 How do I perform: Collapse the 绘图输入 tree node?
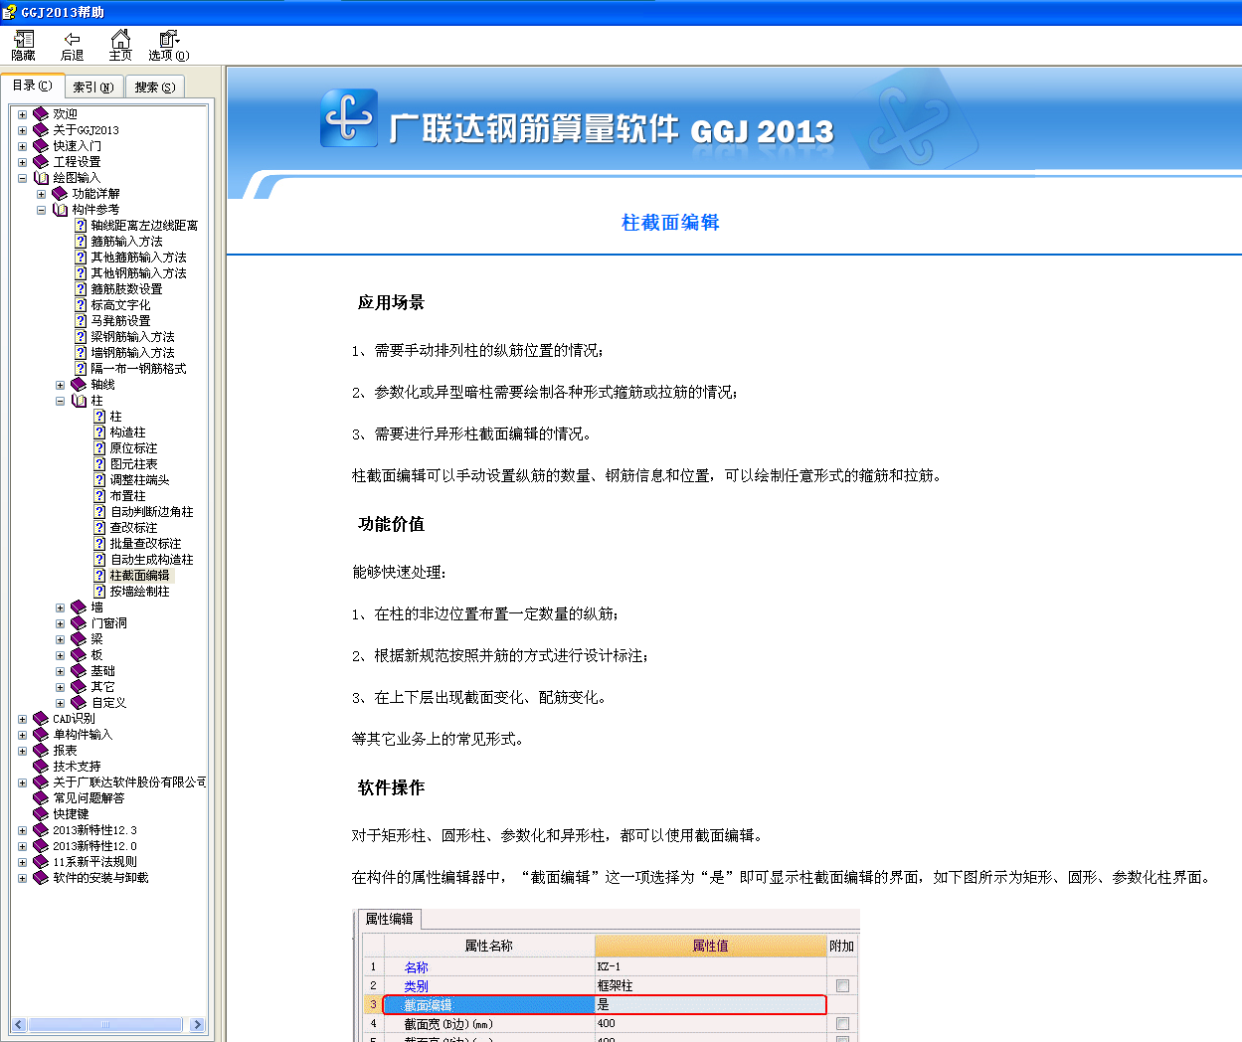point(22,178)
